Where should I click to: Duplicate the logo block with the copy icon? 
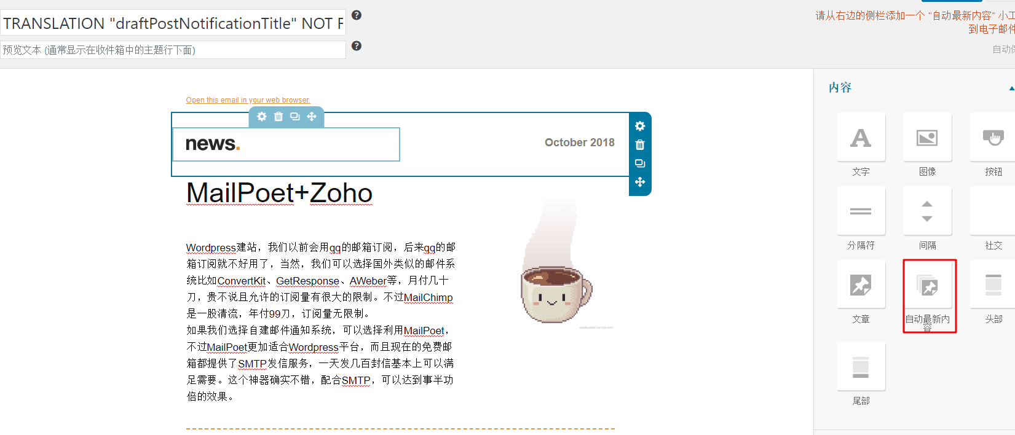(x=295, y=117)
